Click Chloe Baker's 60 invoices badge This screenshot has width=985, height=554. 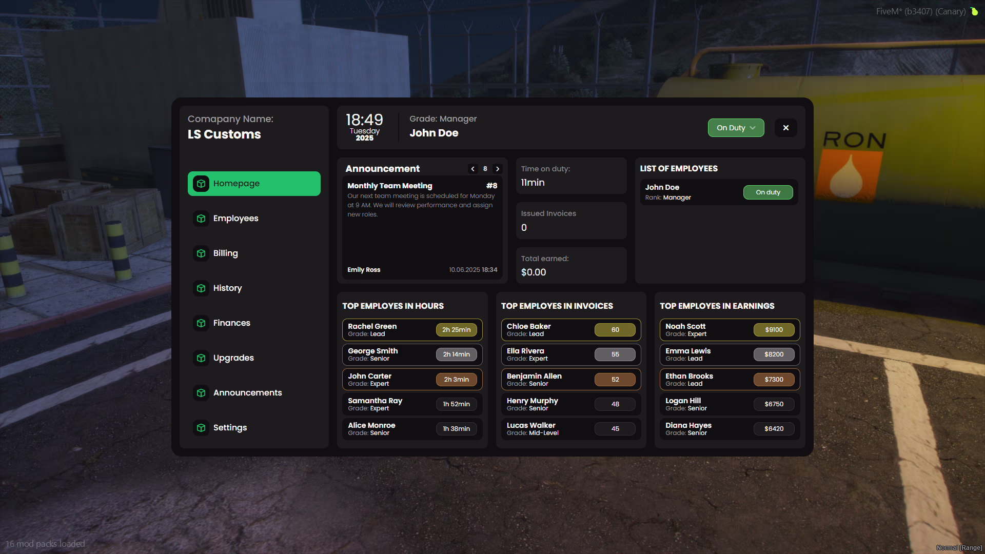click(615, 330)
